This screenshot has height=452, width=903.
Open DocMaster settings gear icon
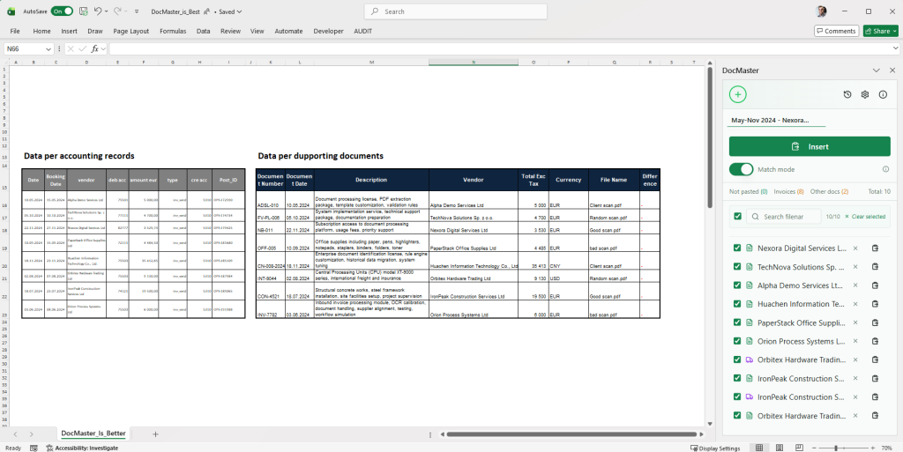[x=864, y=94]
